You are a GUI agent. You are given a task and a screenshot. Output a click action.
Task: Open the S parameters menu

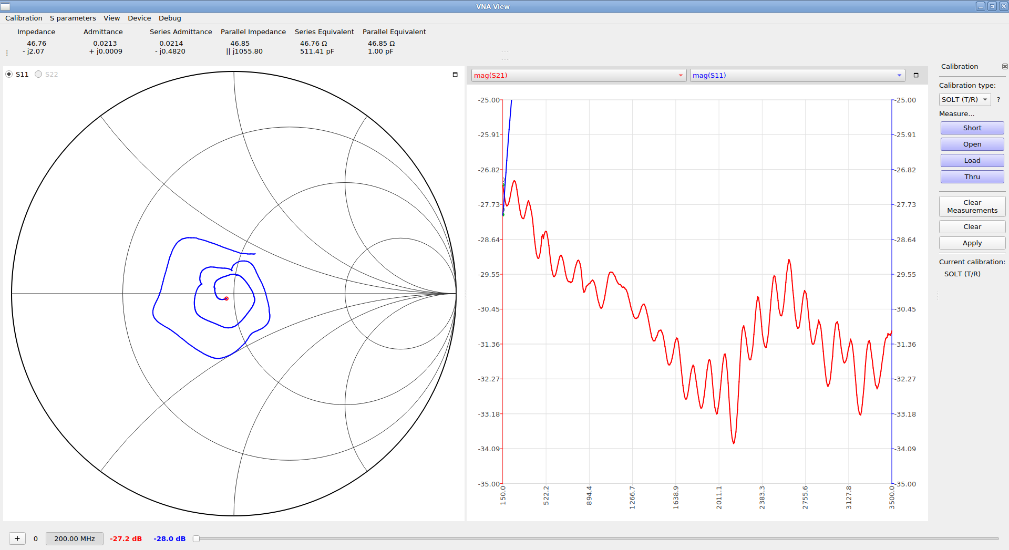(x=73, y=18)
